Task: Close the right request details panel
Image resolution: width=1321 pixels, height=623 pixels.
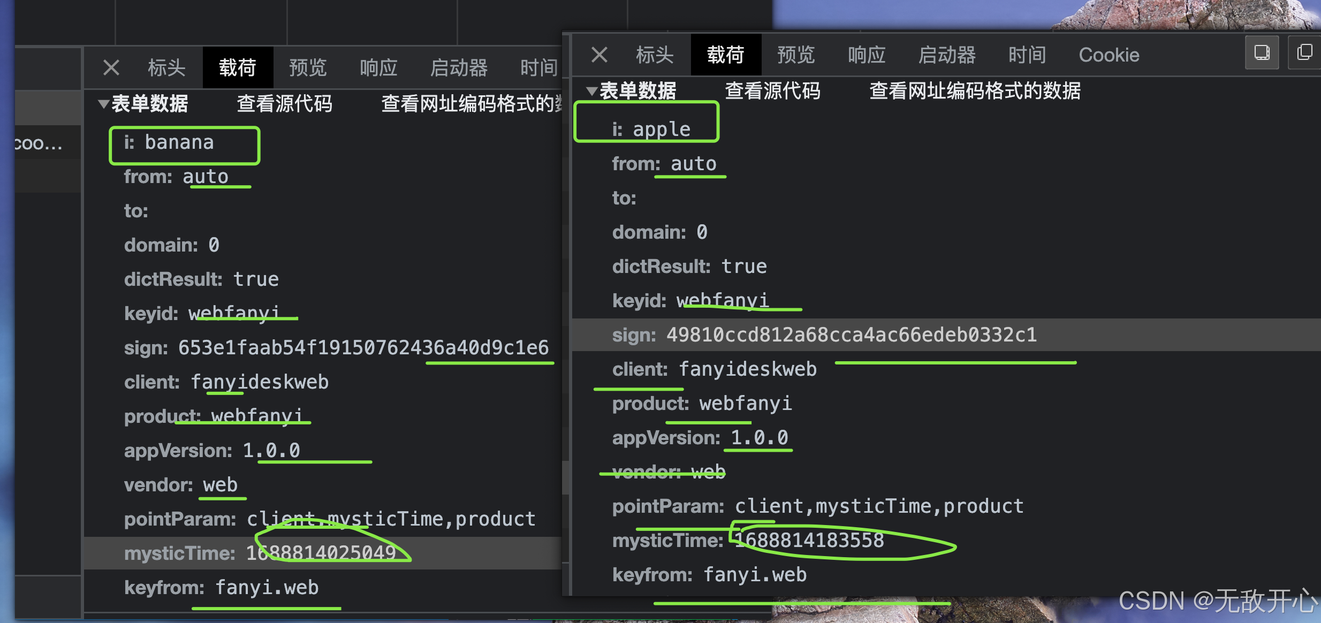Action: 599,55
